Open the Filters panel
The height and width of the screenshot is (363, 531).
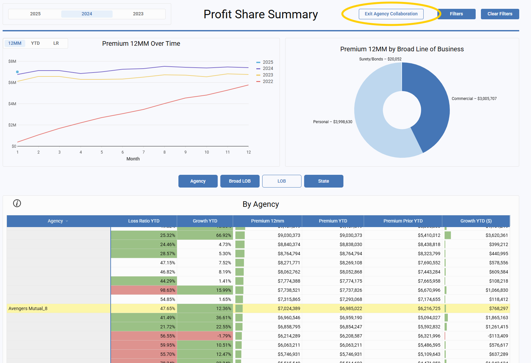[x=456, y=14]
